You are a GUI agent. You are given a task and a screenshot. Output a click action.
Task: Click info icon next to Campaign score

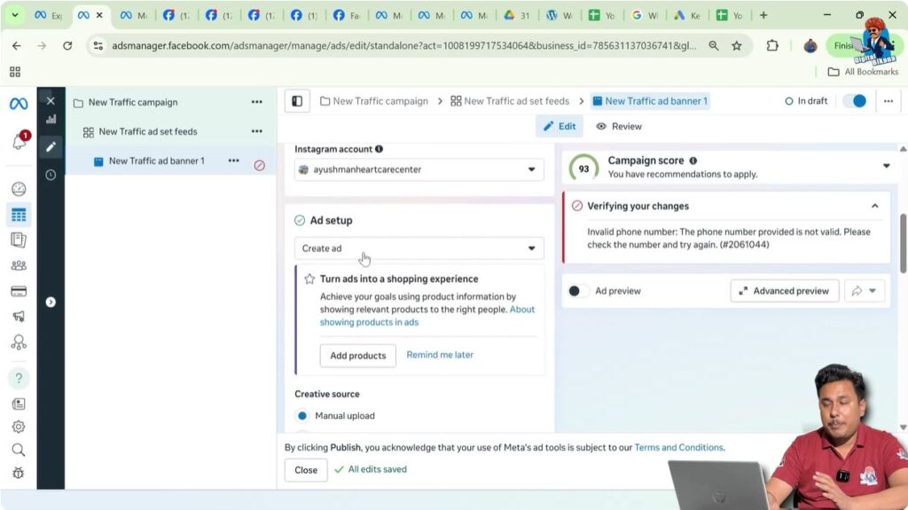click(x=693, y=161)
